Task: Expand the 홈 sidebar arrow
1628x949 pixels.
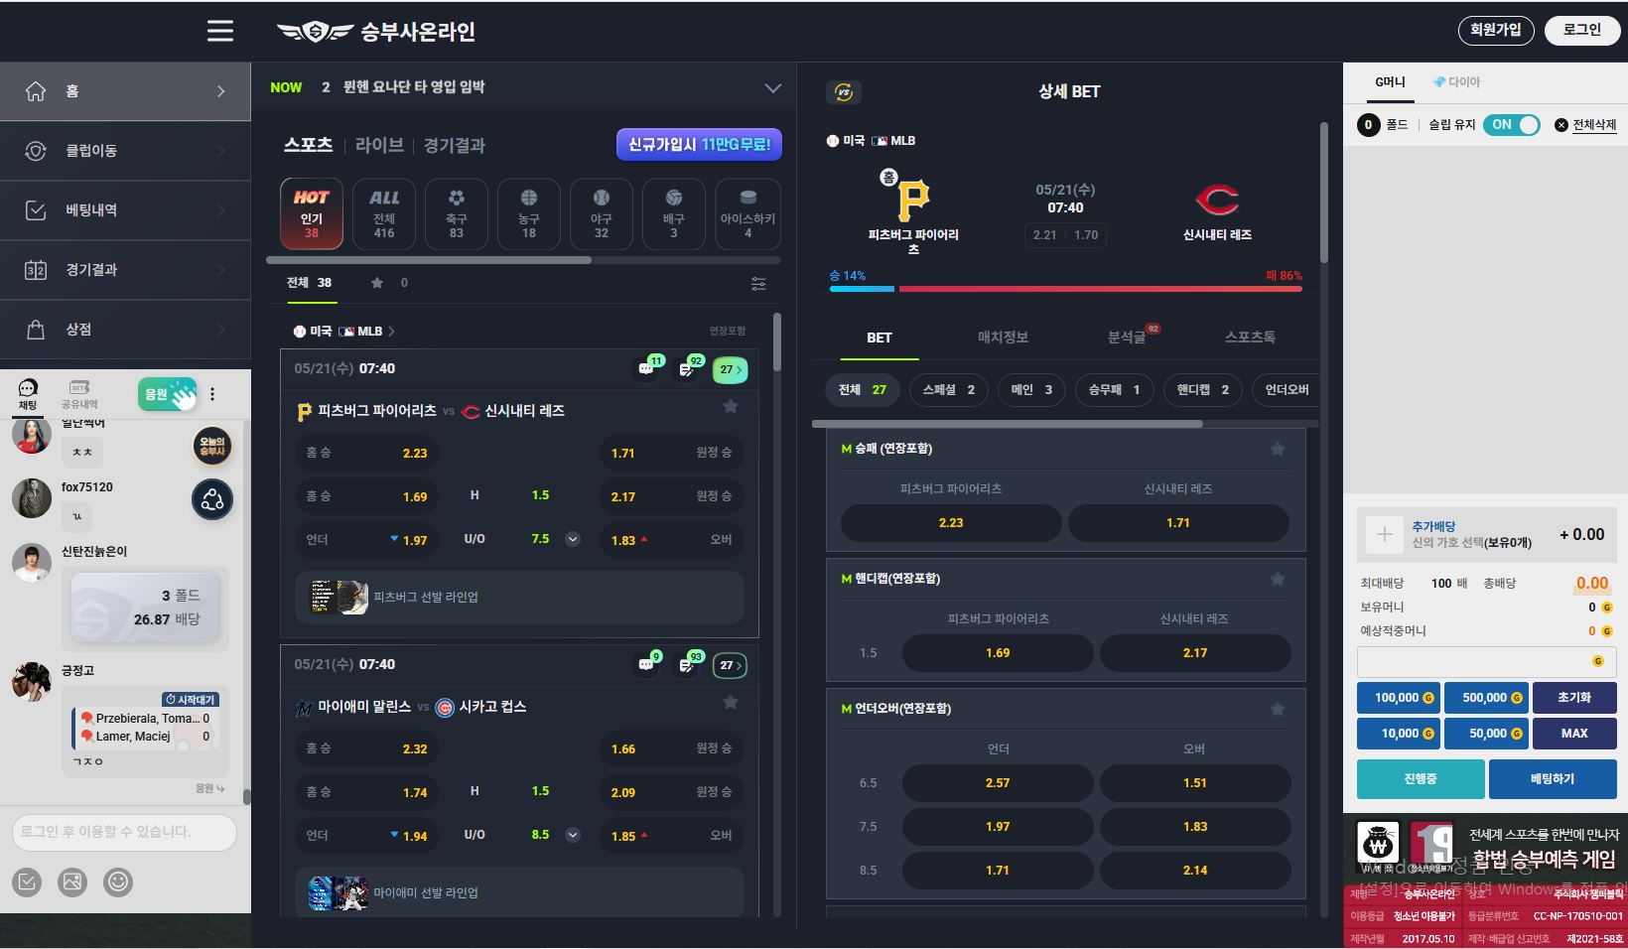Action: pyautogui.click(x=221, y=91)
